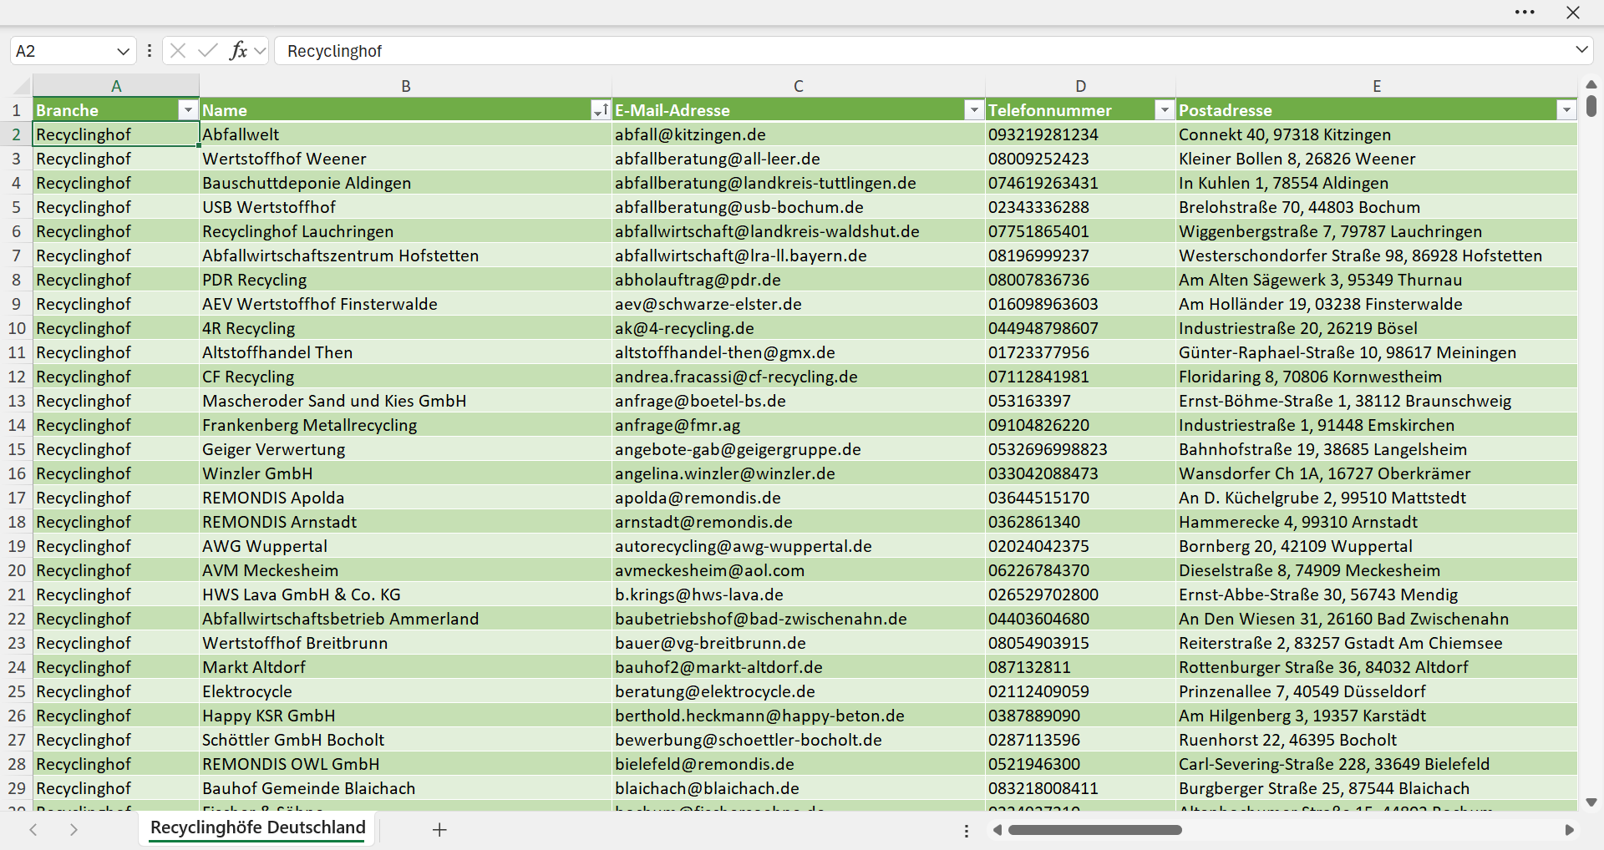
Task: Select address Wansdorfer Ch 1A, 16727 Oberkrämer
Action: point(1377,473)
